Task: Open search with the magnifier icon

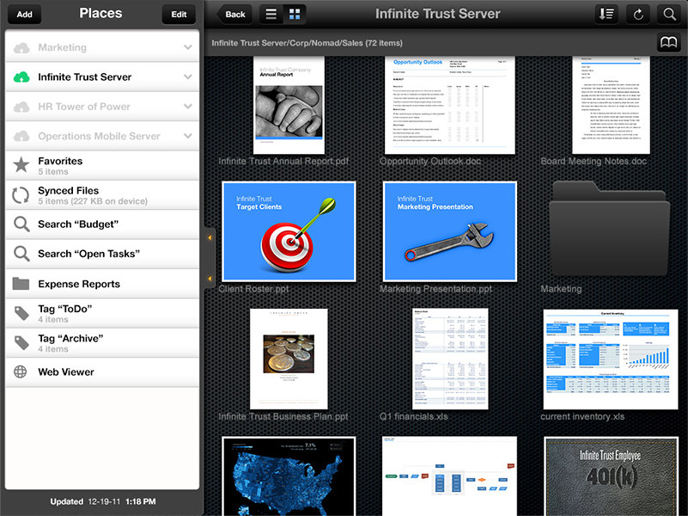Action: point(668,15)
